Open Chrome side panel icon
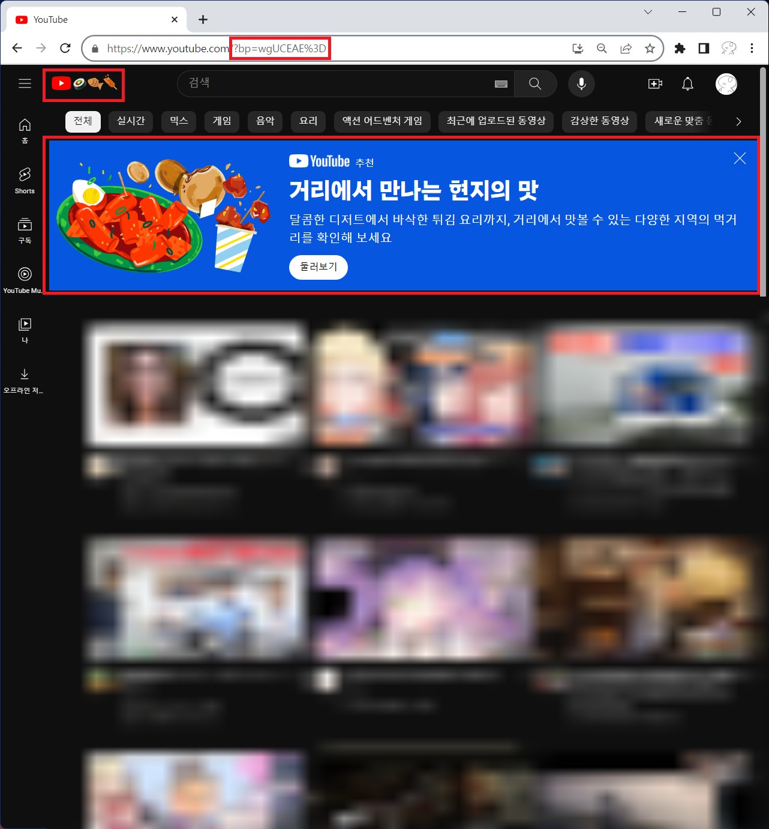This screenshot has height=829, width=769. point(704,49)
